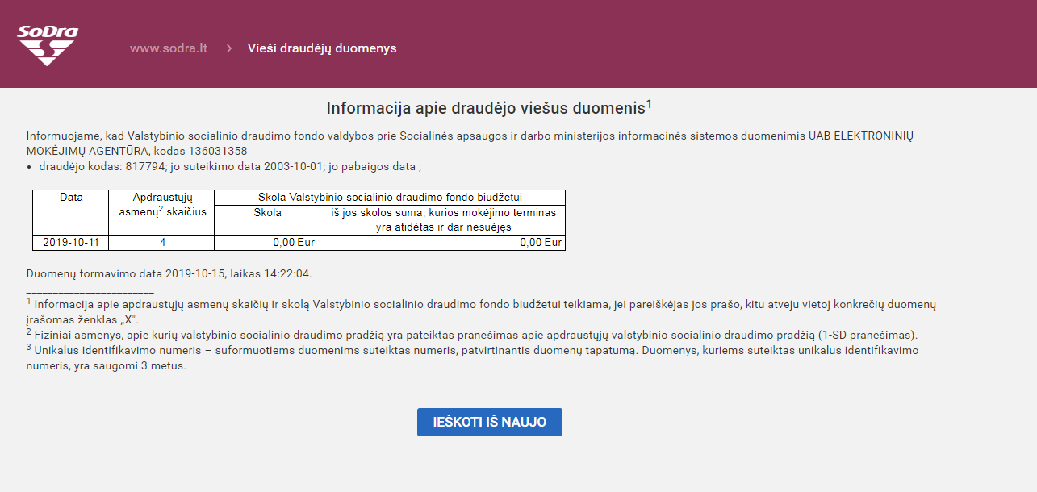Click the deferred debt sum sub-column header
Screen dimensions: 1037x492
pyautogui.click(x=442, y=219)
